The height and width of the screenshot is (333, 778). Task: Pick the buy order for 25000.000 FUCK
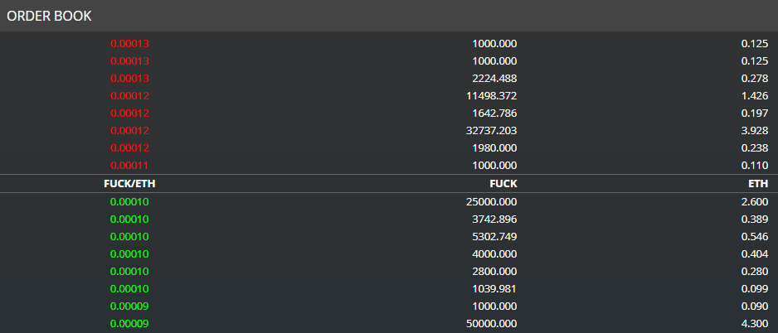(389, 201)
